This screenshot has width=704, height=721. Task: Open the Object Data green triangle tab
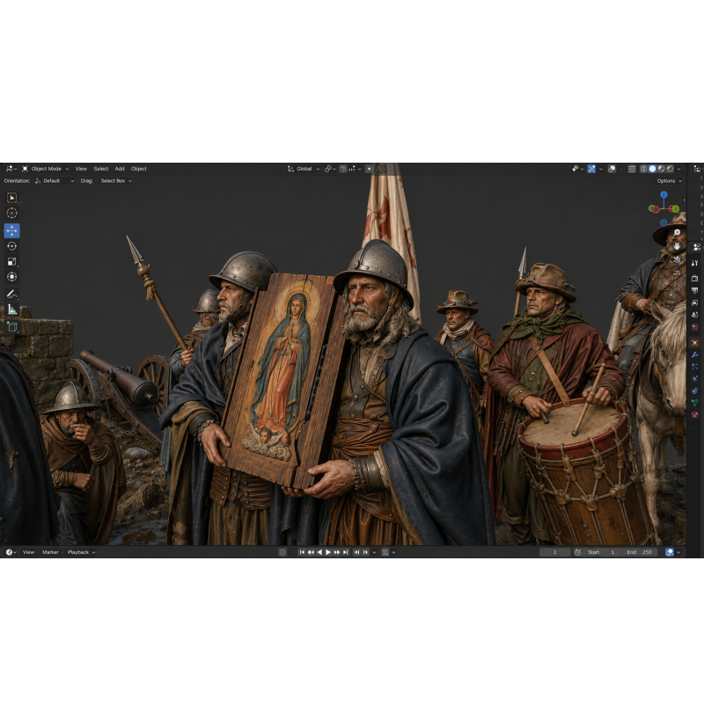coord(695,403)
